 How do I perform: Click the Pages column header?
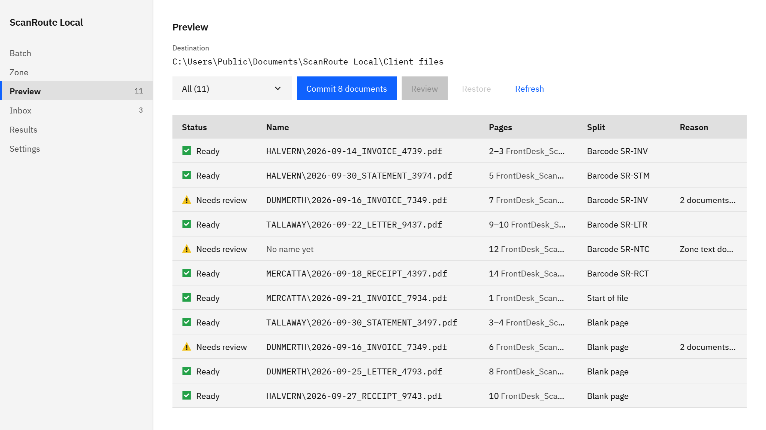(x=500, y=127)
